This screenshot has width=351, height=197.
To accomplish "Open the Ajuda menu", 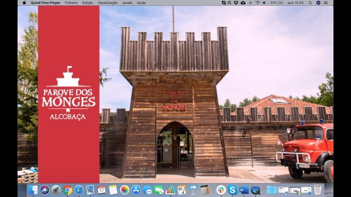I will tap(141, 3).
